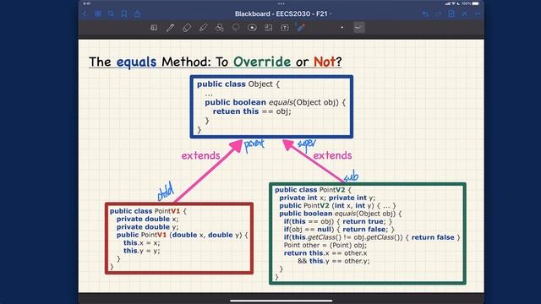
Task: Click "public class PointV2 {" in the green box
Action: pyautogui.click(x=313, y=189)
